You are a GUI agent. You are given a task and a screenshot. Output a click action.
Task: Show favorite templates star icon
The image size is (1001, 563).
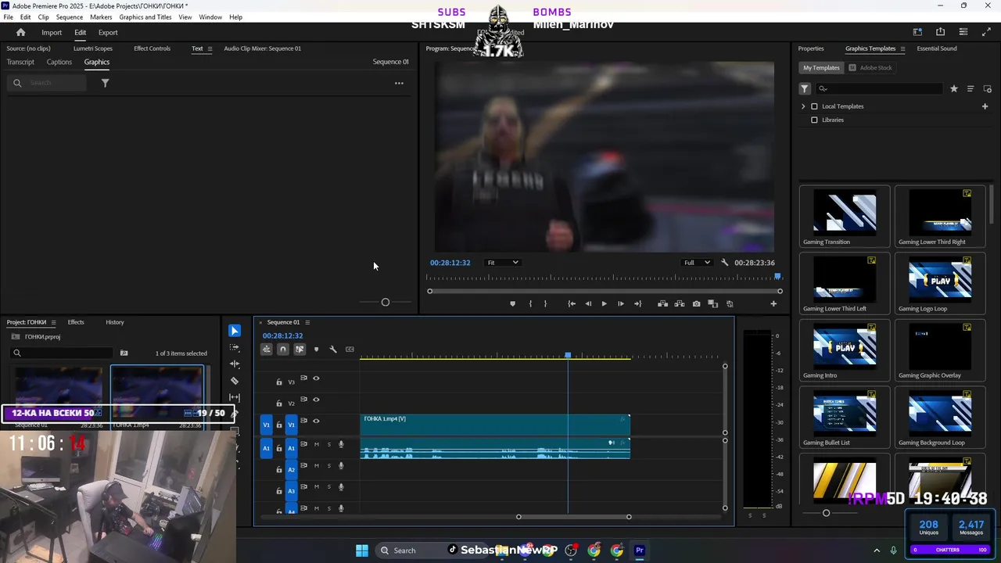coord(953,89)
